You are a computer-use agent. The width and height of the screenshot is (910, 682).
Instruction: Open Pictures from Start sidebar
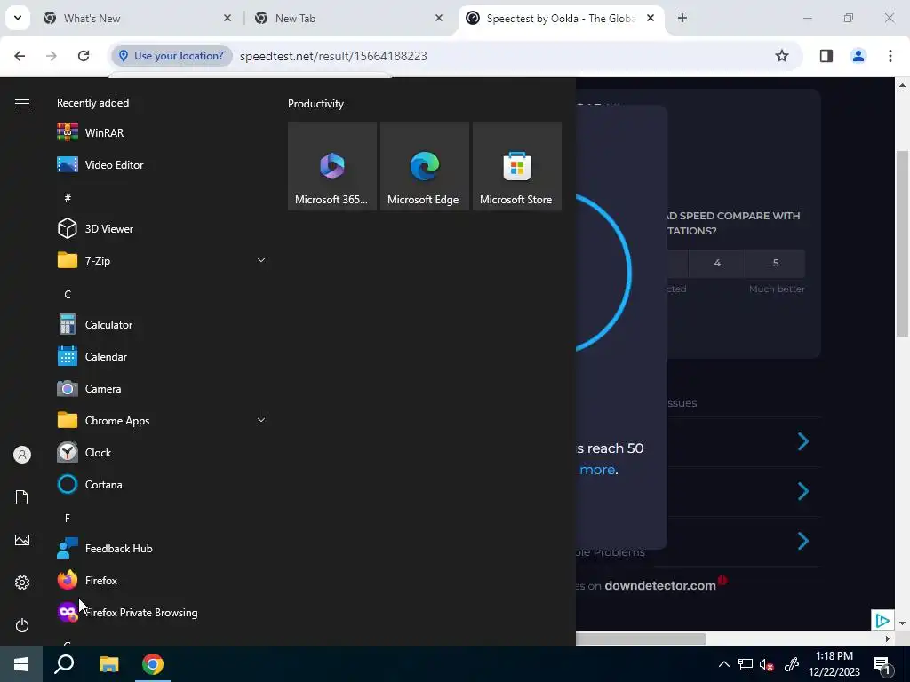point(22,540)
